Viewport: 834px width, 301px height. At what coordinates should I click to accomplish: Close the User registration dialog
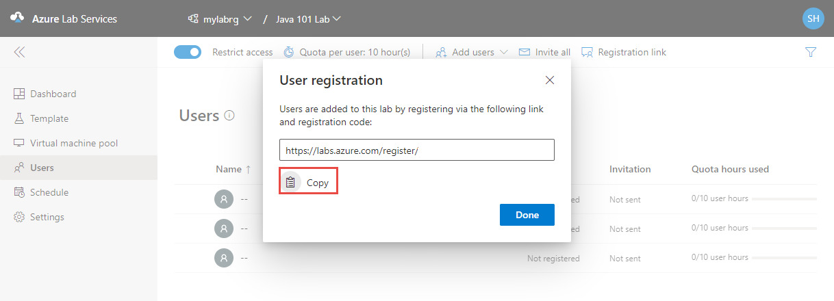(x=549, y=80)
